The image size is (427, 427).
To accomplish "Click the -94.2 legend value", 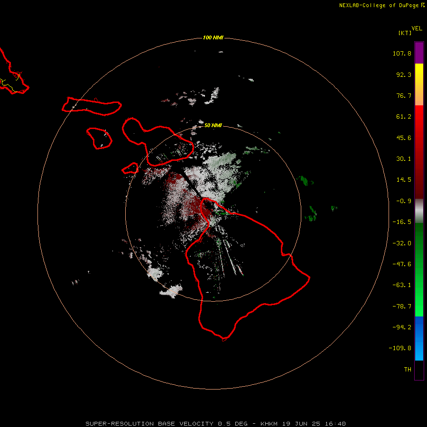I will click(402, 327).
